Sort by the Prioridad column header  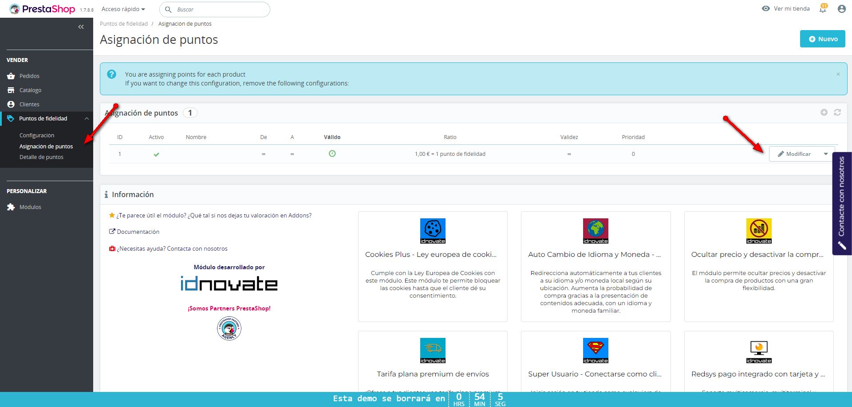coord(633,137)
